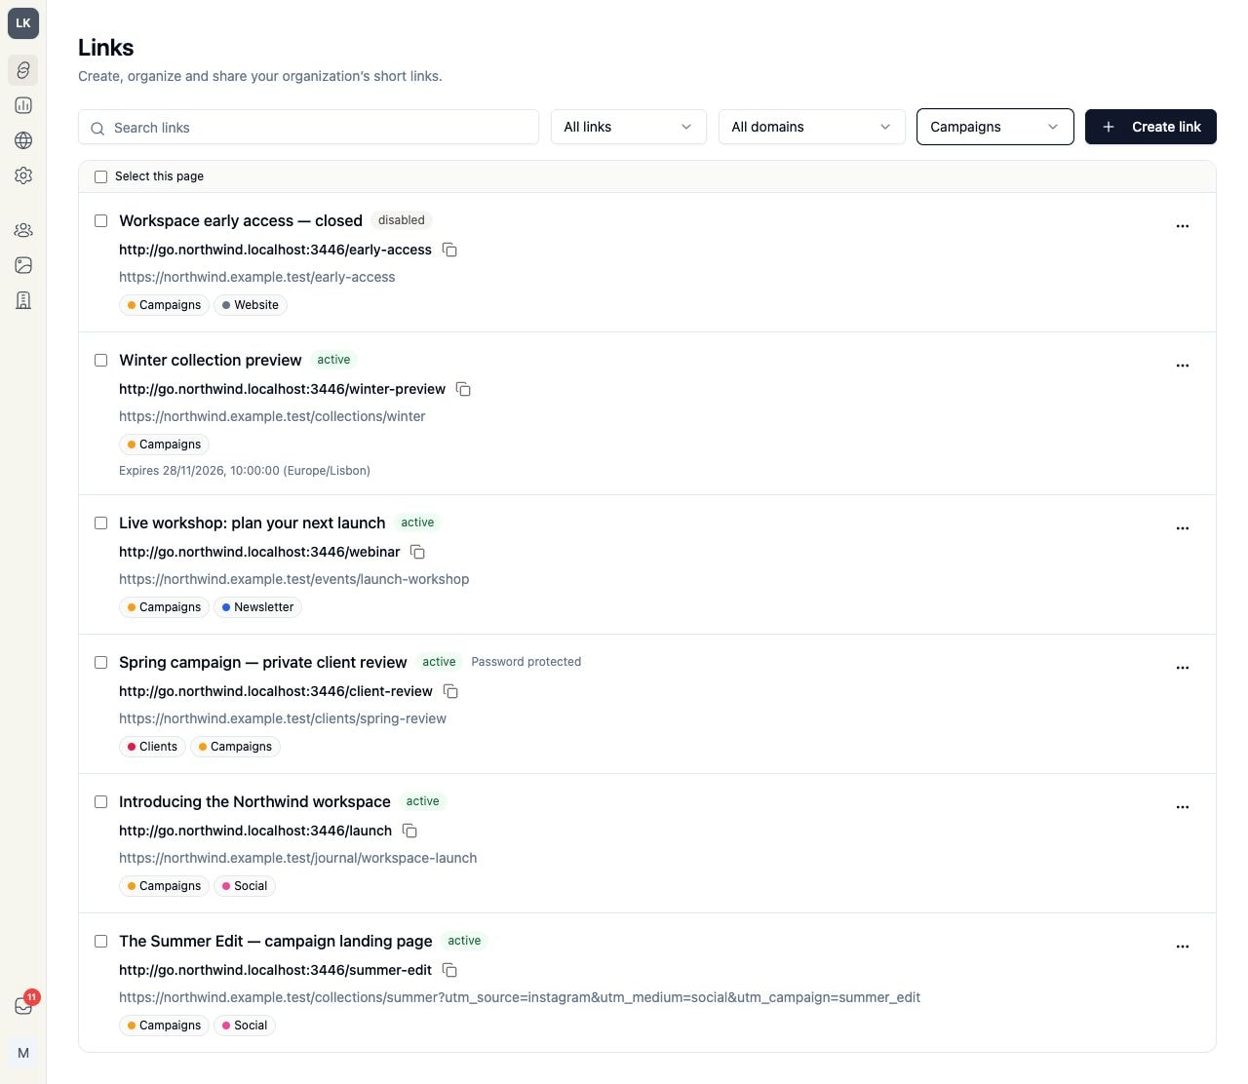Copy the client-review short link
This screenshot has width=1248, height=1084.
click(x=450, y=691)
